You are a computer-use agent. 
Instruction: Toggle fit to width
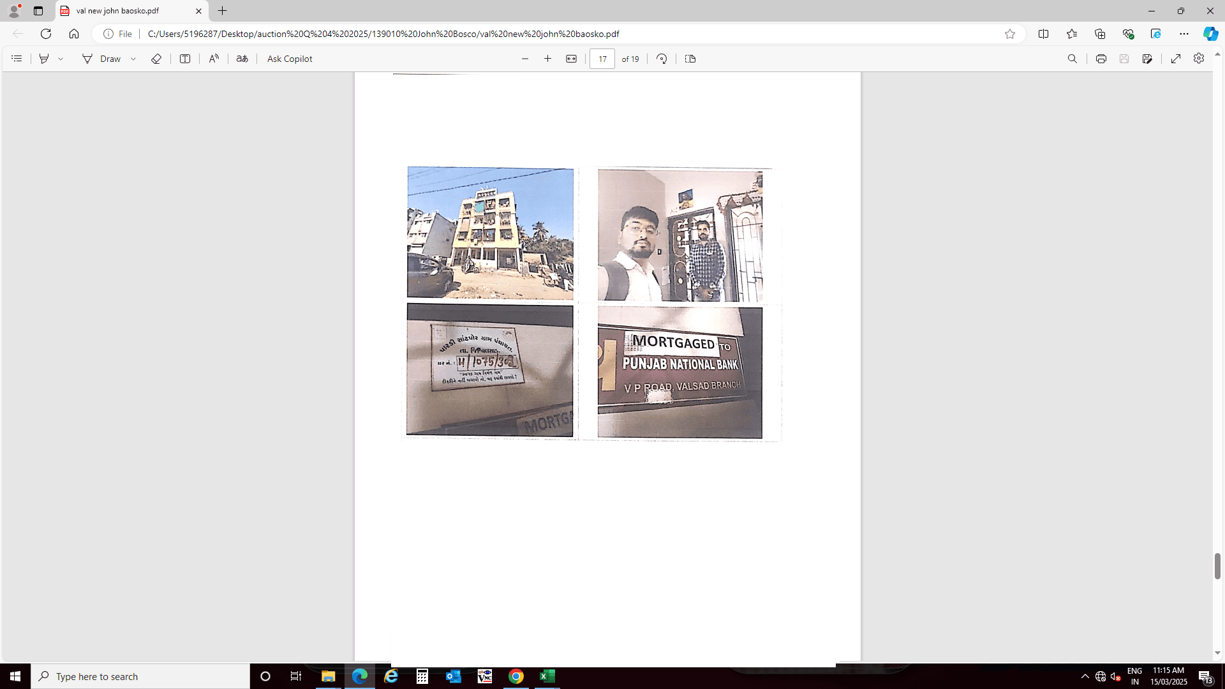[x=572, y=59]
